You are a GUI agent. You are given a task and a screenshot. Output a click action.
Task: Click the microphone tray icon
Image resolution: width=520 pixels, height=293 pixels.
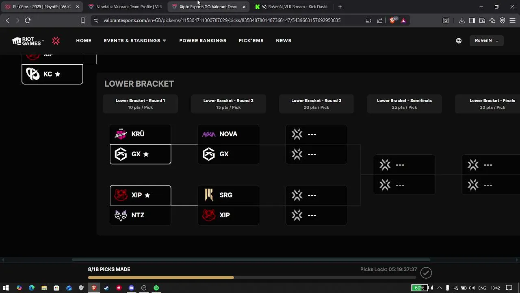447,288
